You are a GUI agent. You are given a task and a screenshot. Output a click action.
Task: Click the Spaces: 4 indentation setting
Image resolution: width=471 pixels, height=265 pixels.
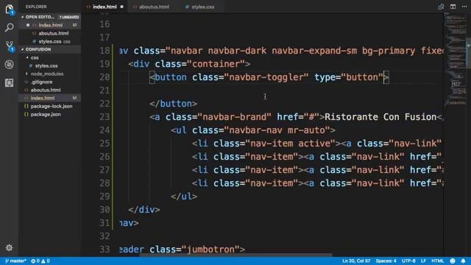pos(386,261)
